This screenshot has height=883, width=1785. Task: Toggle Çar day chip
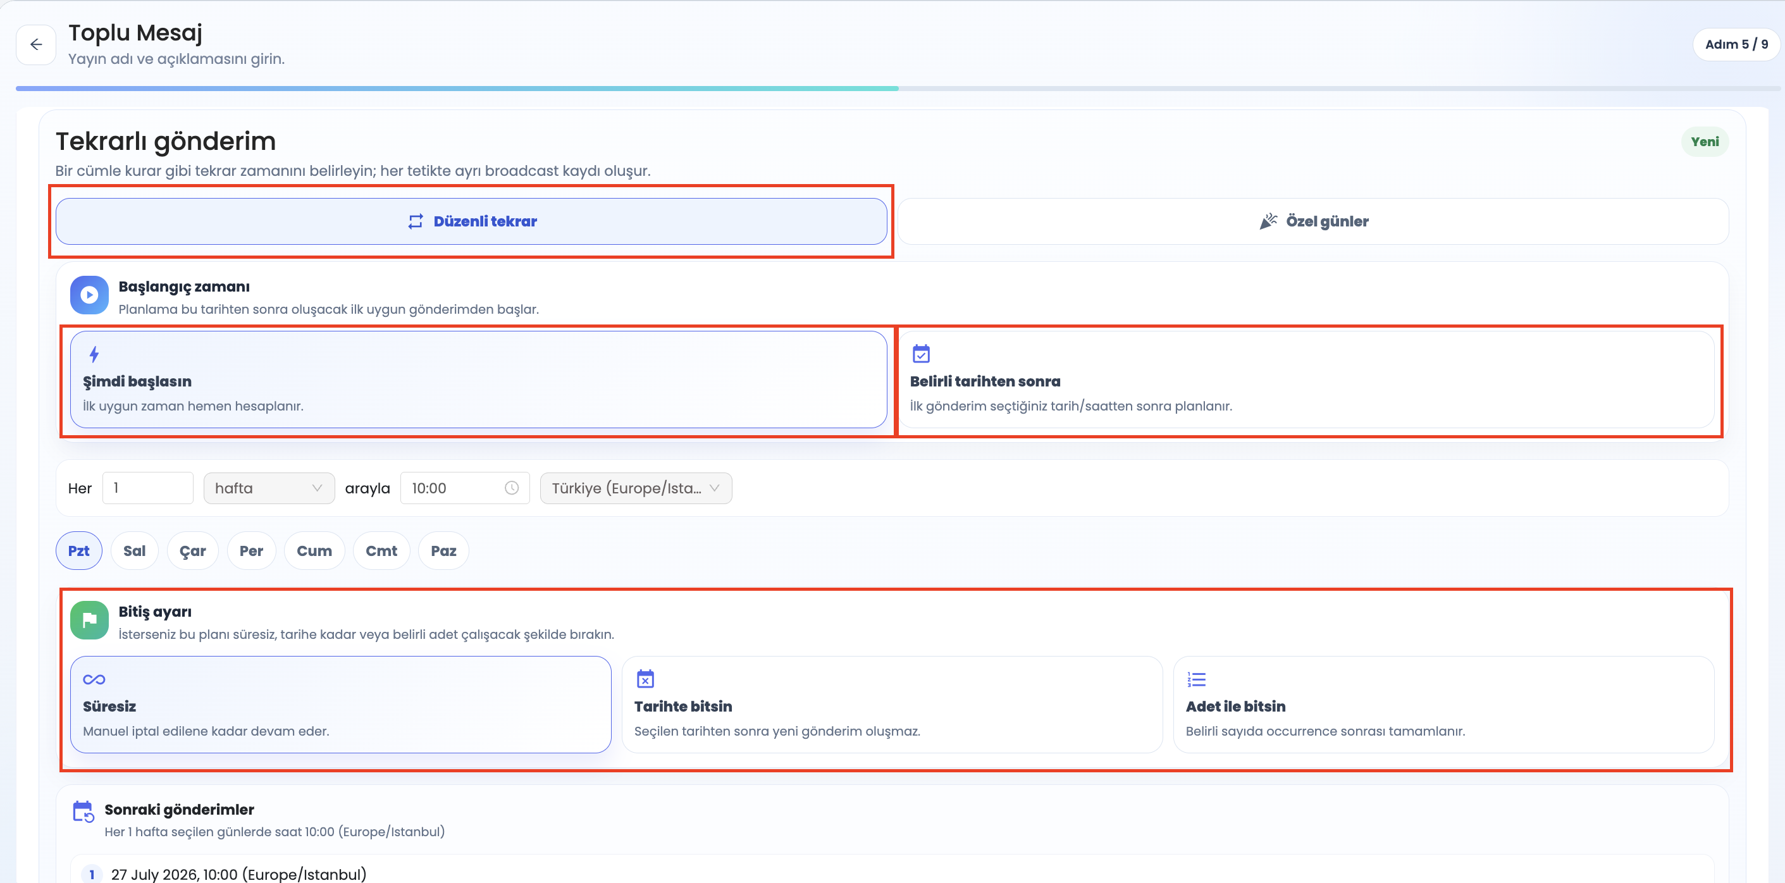(x=193, y=551)
